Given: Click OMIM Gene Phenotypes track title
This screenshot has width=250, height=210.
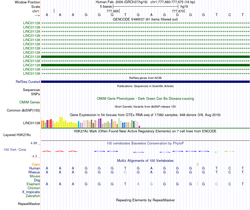Looking at the screenshot, I should tap(145, 98).
